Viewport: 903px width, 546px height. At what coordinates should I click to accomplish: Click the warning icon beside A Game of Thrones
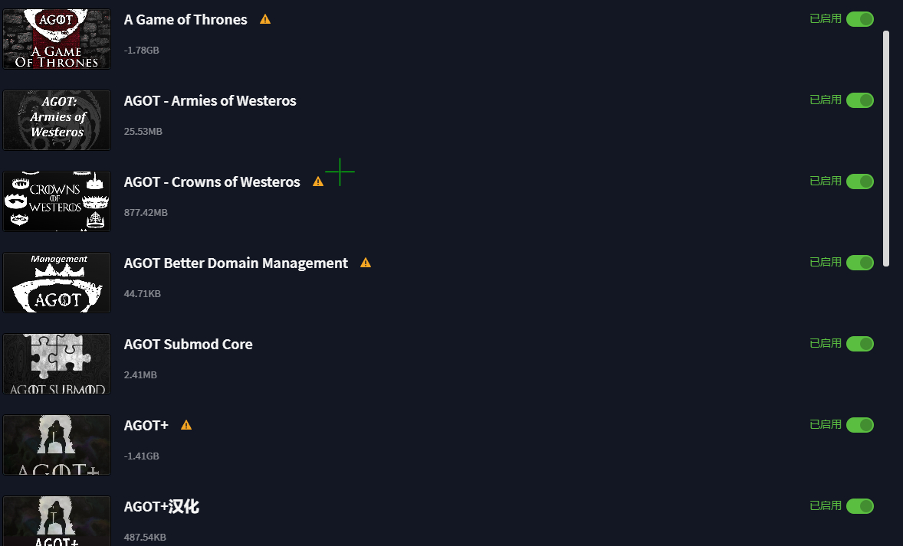pos(265,19)
